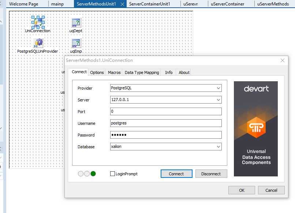
Task: Click the first gray status indicator circle
Action: 81,174
